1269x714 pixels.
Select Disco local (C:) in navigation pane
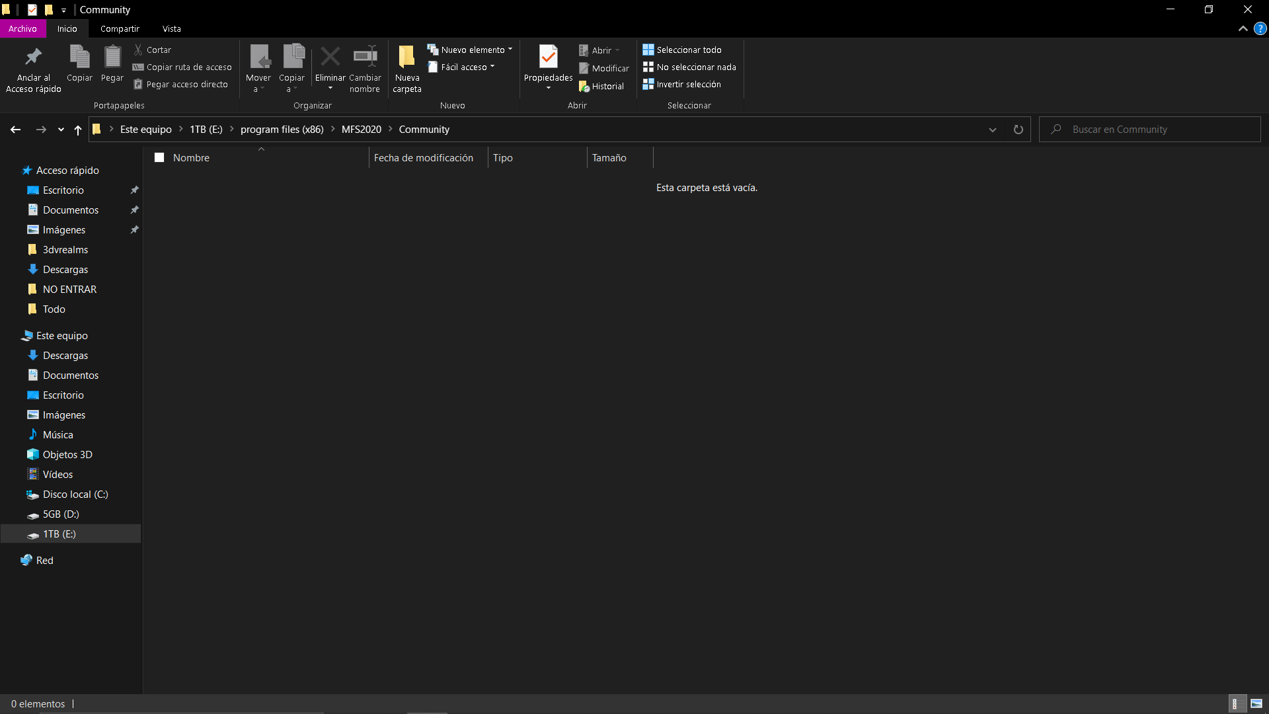tap(75, 495)
